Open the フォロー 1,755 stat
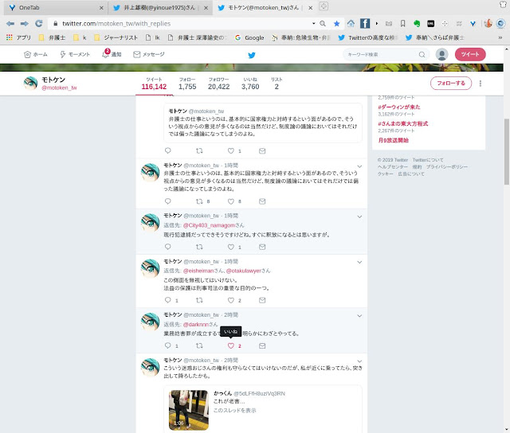The width and height of the screenshot is (510, 433). click(x=187, y=84)
